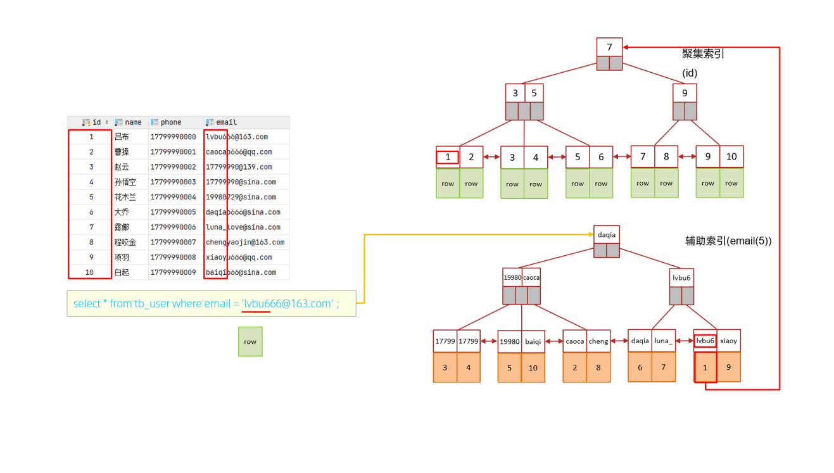Screen dimensions: 834x473
Task: Select secondary index leaf key baiqi
Action: (533, 341)
